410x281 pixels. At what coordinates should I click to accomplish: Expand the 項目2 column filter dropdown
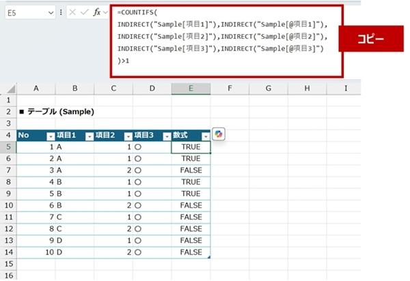pos(127,135)
